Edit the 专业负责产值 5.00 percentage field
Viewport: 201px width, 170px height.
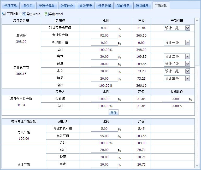pyautogui.click(x=104, y=129)
